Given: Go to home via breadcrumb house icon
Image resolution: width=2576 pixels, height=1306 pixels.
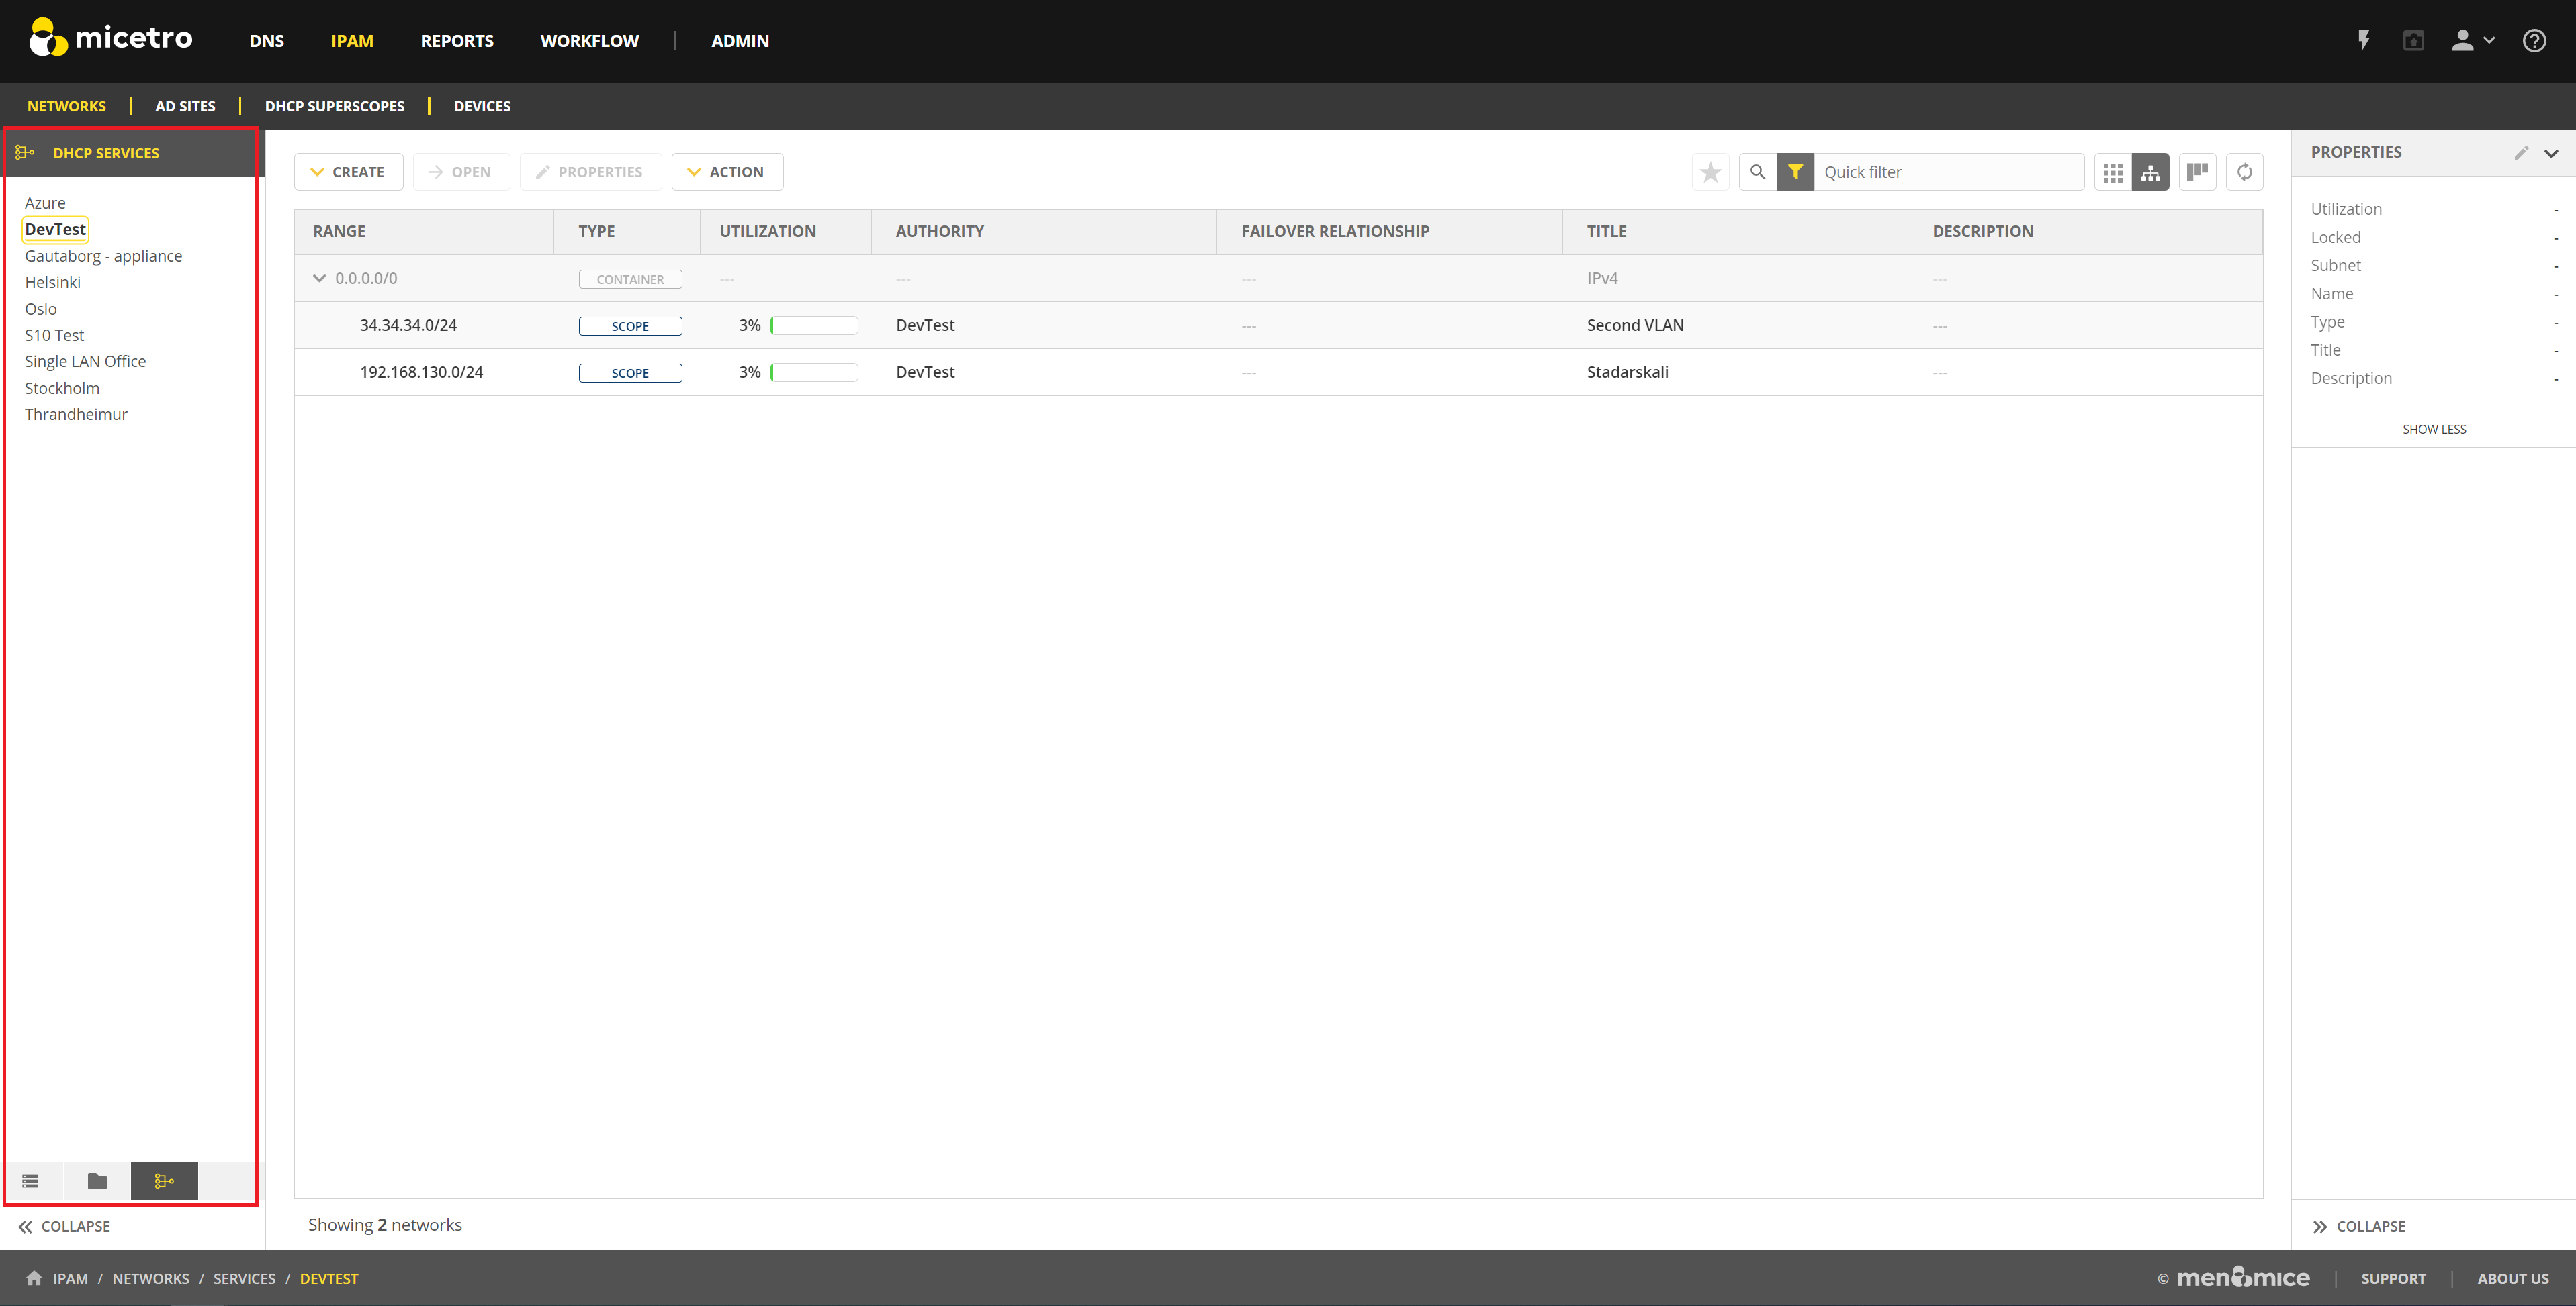Looking at the screenshot, I should (34, 1277).
